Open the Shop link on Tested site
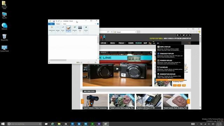This screenshot has width=224, height=126. [145, 43]
